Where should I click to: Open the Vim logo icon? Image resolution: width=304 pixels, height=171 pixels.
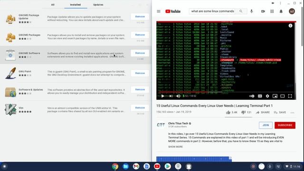(10, 110)
